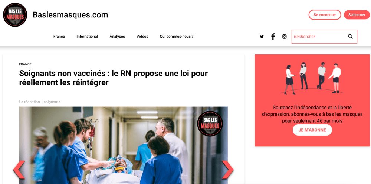This screenshot has height=184, width=371.
Task: Focus the Rechercher search field
Action: [319, 37]
